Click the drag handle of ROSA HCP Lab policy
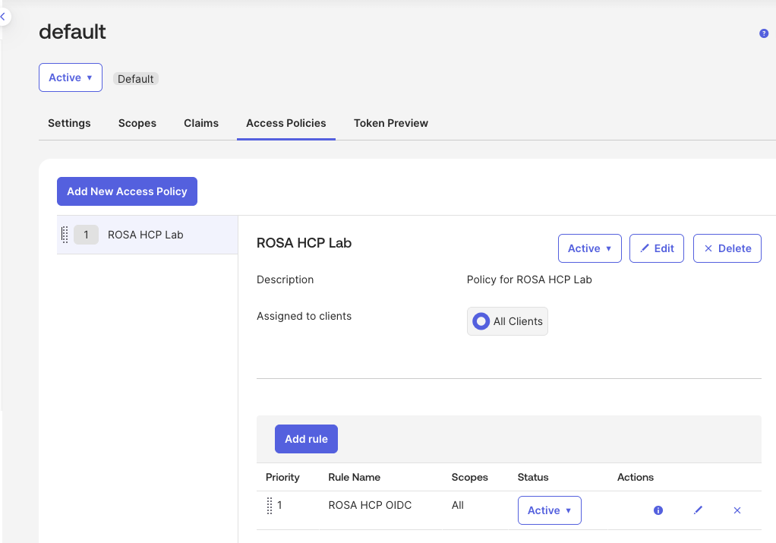Viewport: 776px width, 543px height. pyautogui.click(x=65, y=235)
